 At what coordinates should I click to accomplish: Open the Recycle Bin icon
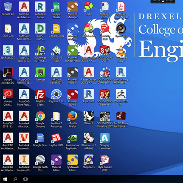(8, 7)
